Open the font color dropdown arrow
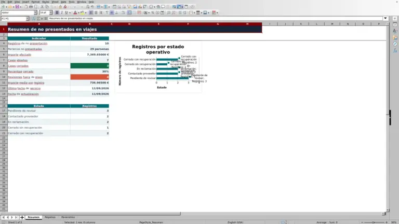The height and width of the screenshot is (224, 399). pyautogui.click(x=78, y=12)
